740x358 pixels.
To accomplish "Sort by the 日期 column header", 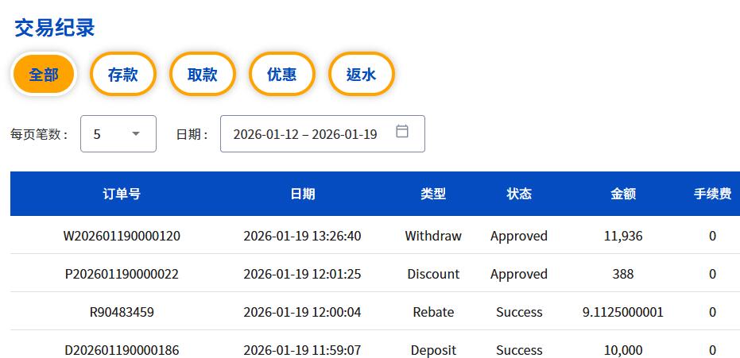I will pyautogui.click(x=302, y=194).
